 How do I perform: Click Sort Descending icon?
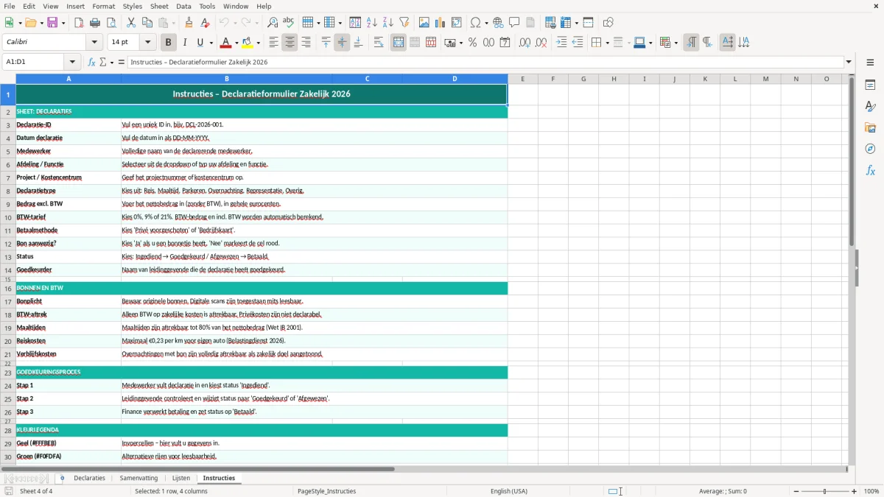(388, 23)
